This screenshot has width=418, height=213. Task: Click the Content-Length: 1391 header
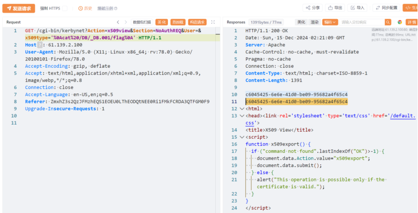tap(274, 80)
